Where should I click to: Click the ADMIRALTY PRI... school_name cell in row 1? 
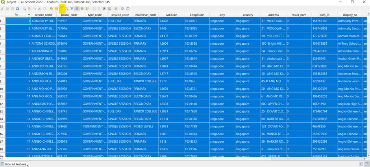43,21
